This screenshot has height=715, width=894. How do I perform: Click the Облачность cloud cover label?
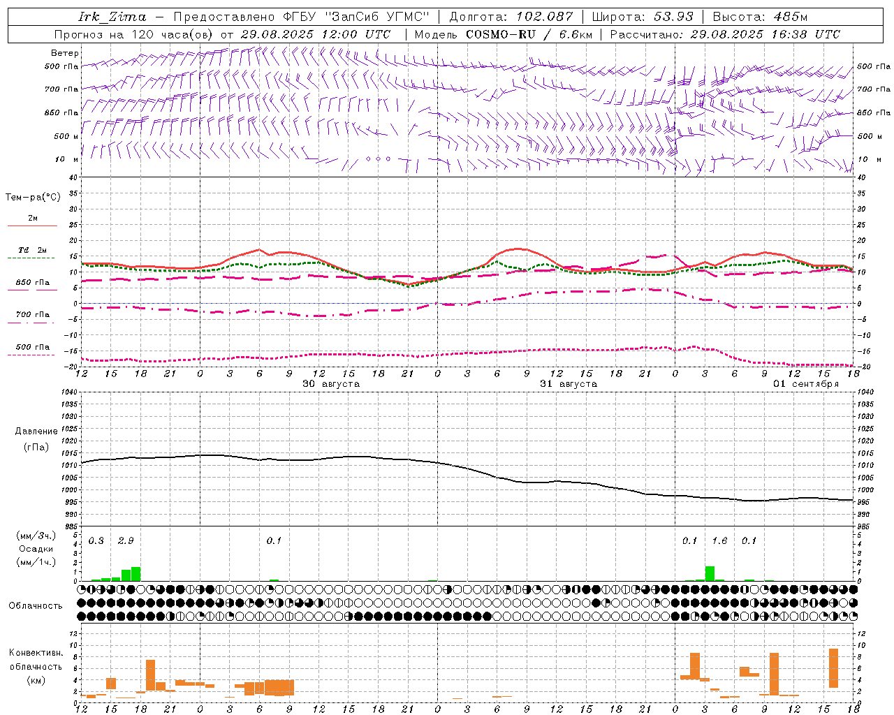pos(36,605)
